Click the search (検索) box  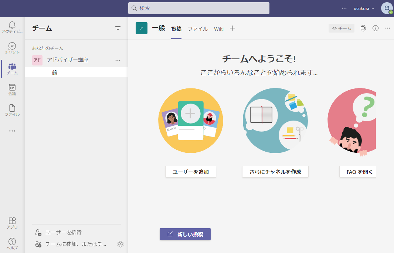199,8
